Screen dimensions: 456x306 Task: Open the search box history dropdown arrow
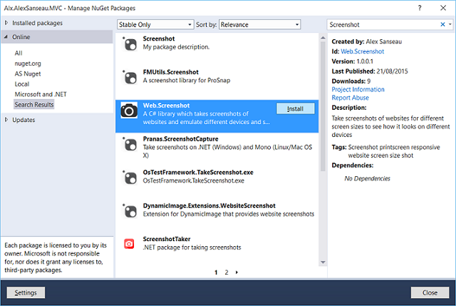(x=450, y=24)
